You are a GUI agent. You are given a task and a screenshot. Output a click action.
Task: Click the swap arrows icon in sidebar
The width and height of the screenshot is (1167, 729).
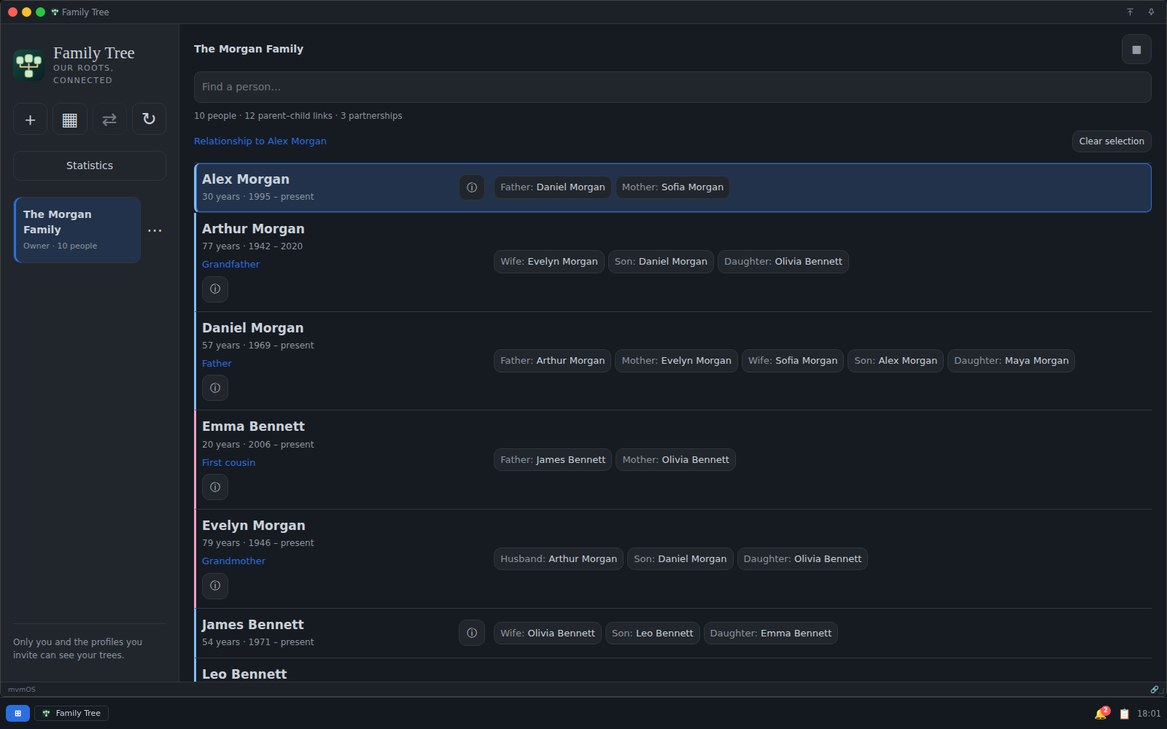(109, 120)
